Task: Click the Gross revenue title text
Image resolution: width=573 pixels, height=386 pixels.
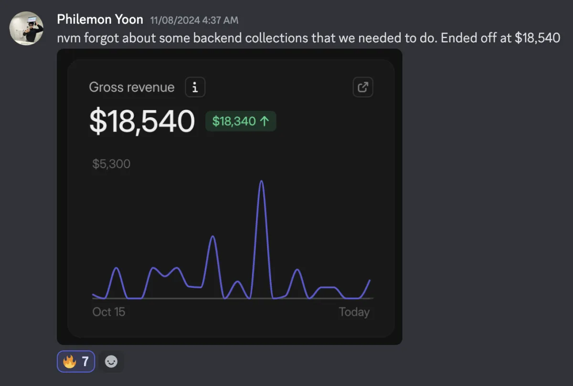Action: pos(131,88)
